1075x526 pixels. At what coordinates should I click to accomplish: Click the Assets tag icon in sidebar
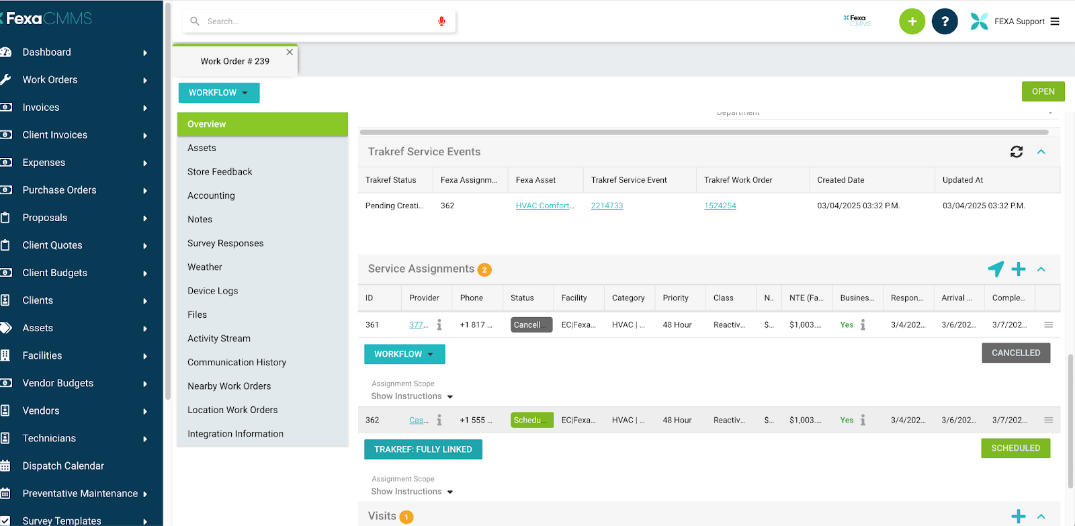[5, 328]
